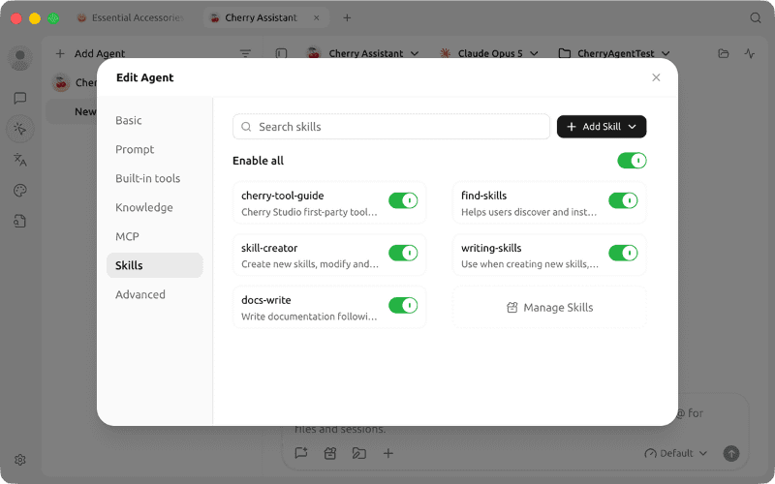This screenshot has height=484, width=775.
Task: Disable the docs-write skill
Action: tap(403, 305)
